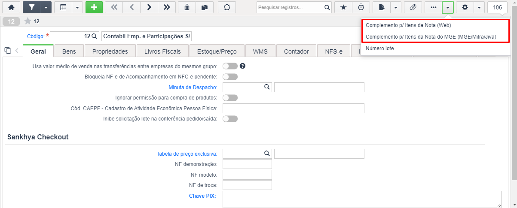Mark as favorite with star toolbar icon

(x=343, y=7)
